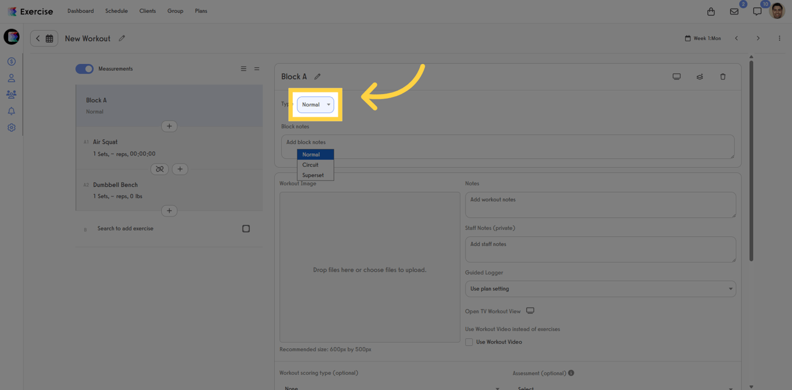The height and width of the screenshot is (390, 792).
Task: Click the pencil icon next to Block A
Action: point(317,77)
